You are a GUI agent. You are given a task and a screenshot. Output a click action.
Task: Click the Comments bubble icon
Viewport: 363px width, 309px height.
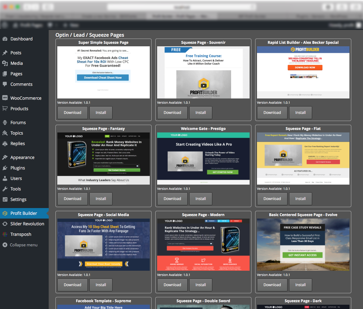5,84
